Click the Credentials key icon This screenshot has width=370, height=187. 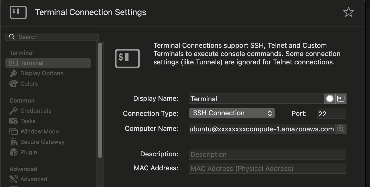coord(13,111)
